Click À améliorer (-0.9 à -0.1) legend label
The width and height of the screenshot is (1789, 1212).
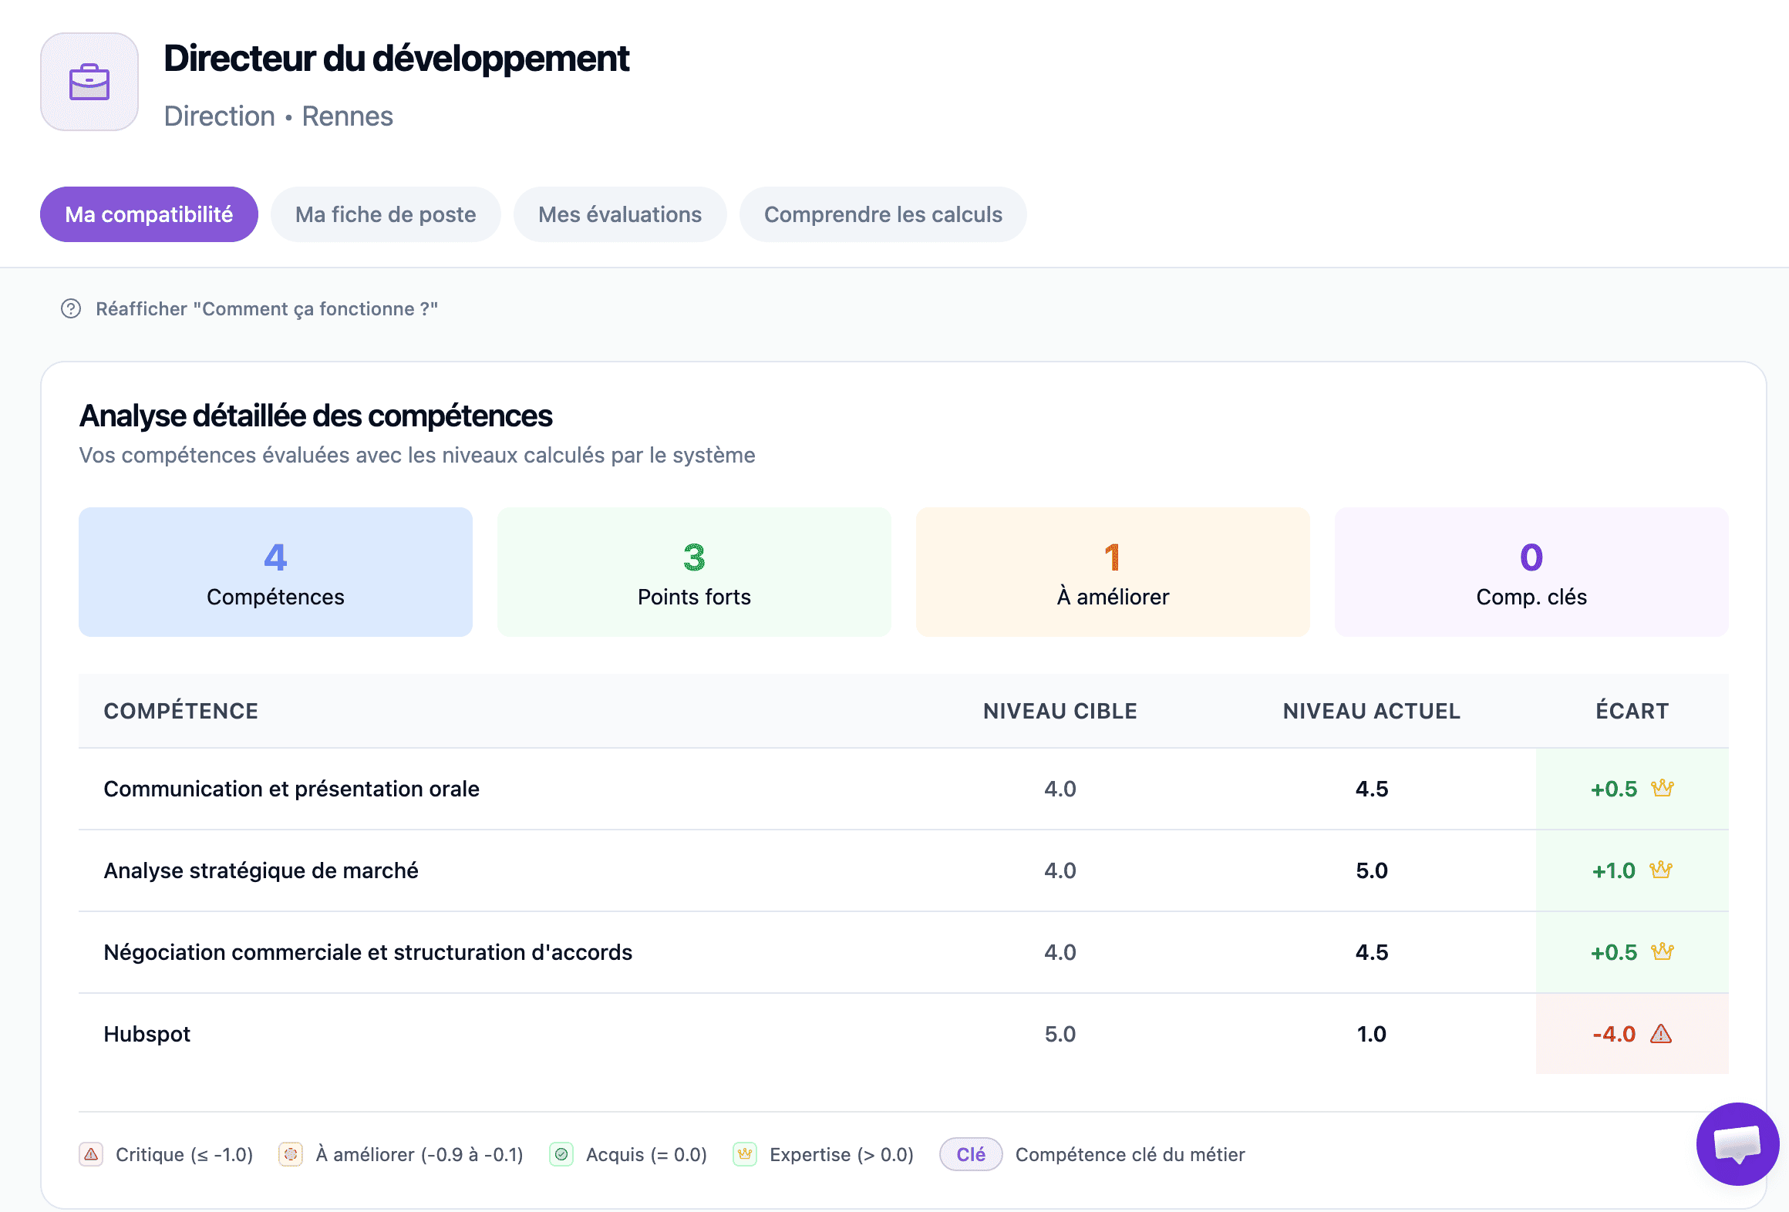[x=419, y=1154]
